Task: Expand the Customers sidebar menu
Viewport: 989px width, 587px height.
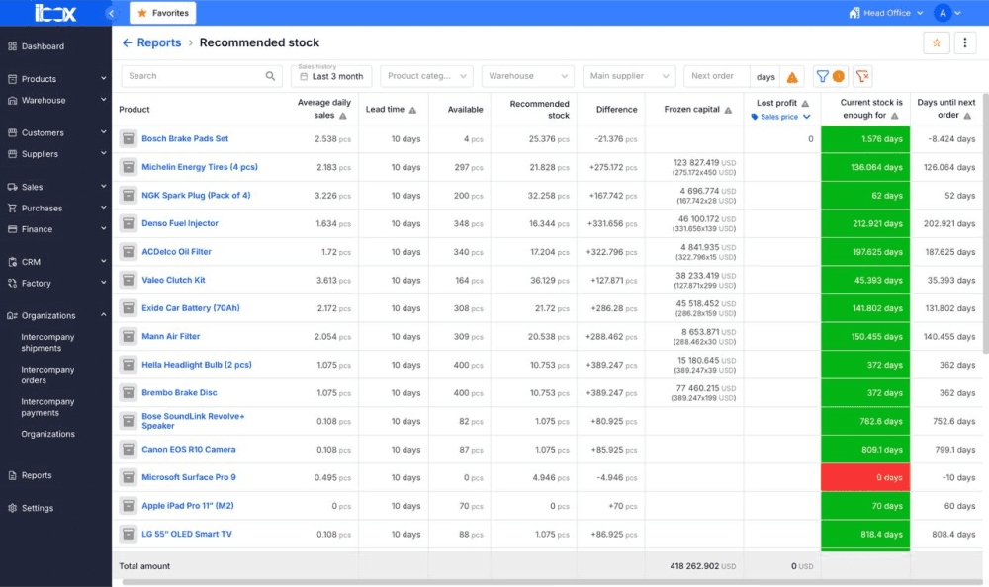Action: point(55,133)
